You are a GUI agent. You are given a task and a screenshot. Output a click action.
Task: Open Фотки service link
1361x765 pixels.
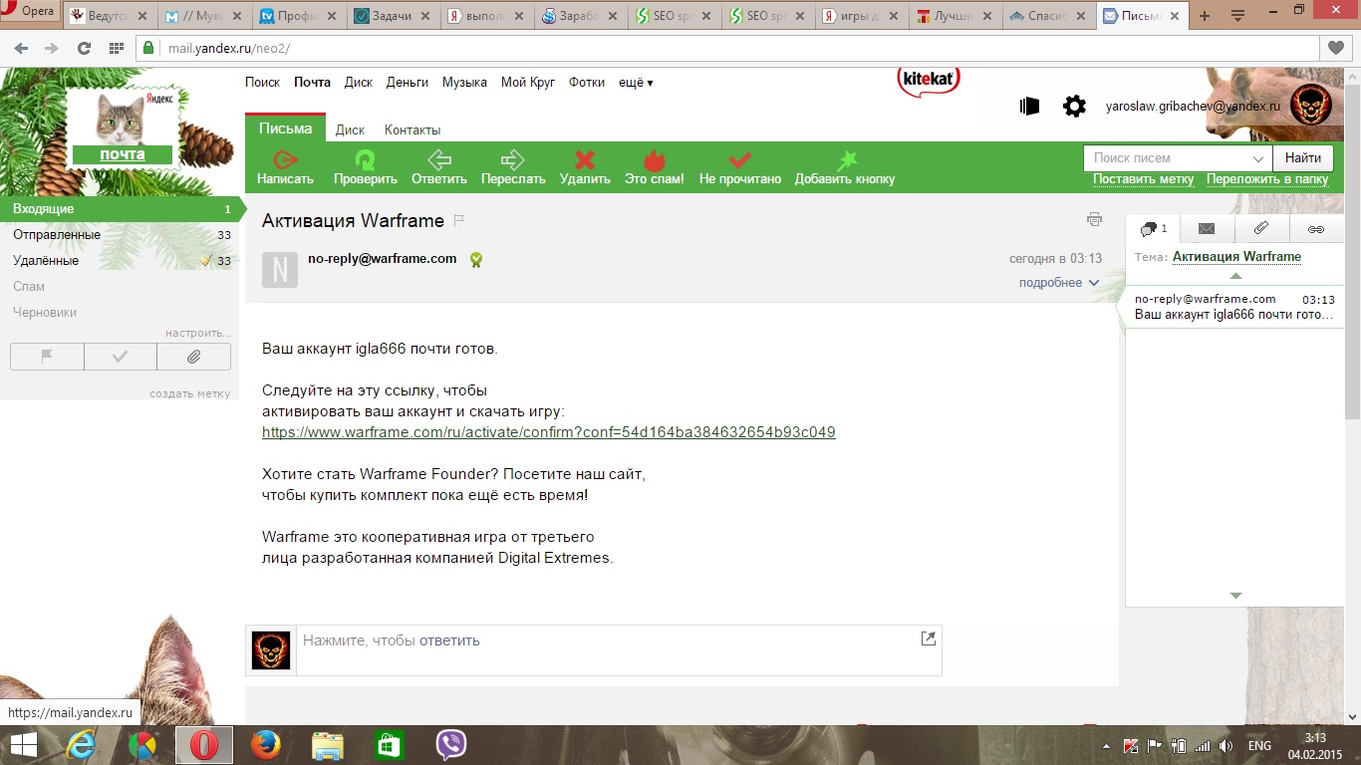click(x=587, y=83)
